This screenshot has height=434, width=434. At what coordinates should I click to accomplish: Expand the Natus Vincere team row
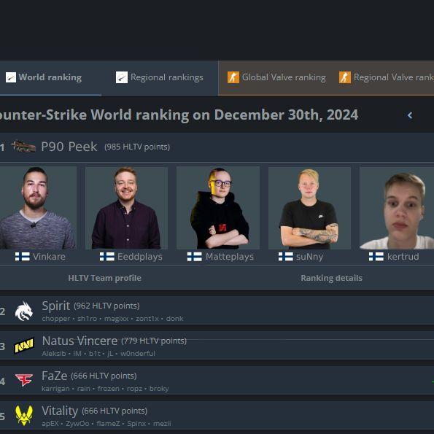tap(217, 346)
